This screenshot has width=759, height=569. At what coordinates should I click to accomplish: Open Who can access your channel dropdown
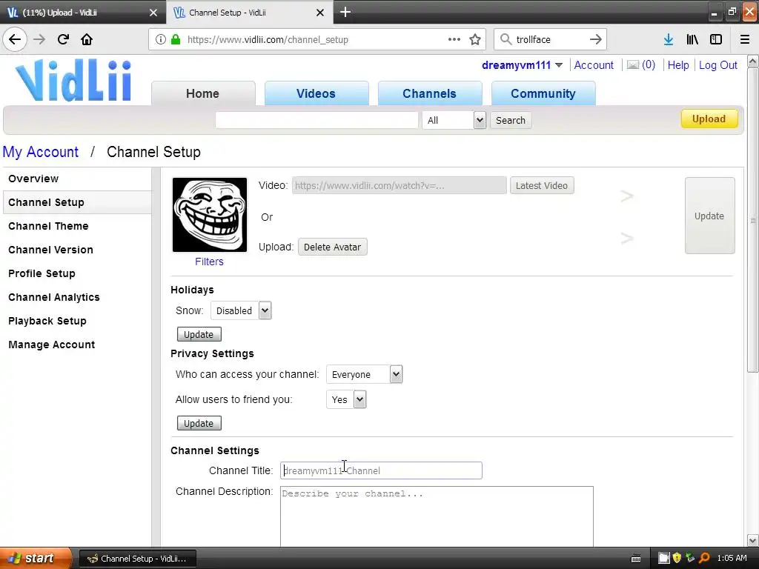pyautogui.click(x=365, y=374)
